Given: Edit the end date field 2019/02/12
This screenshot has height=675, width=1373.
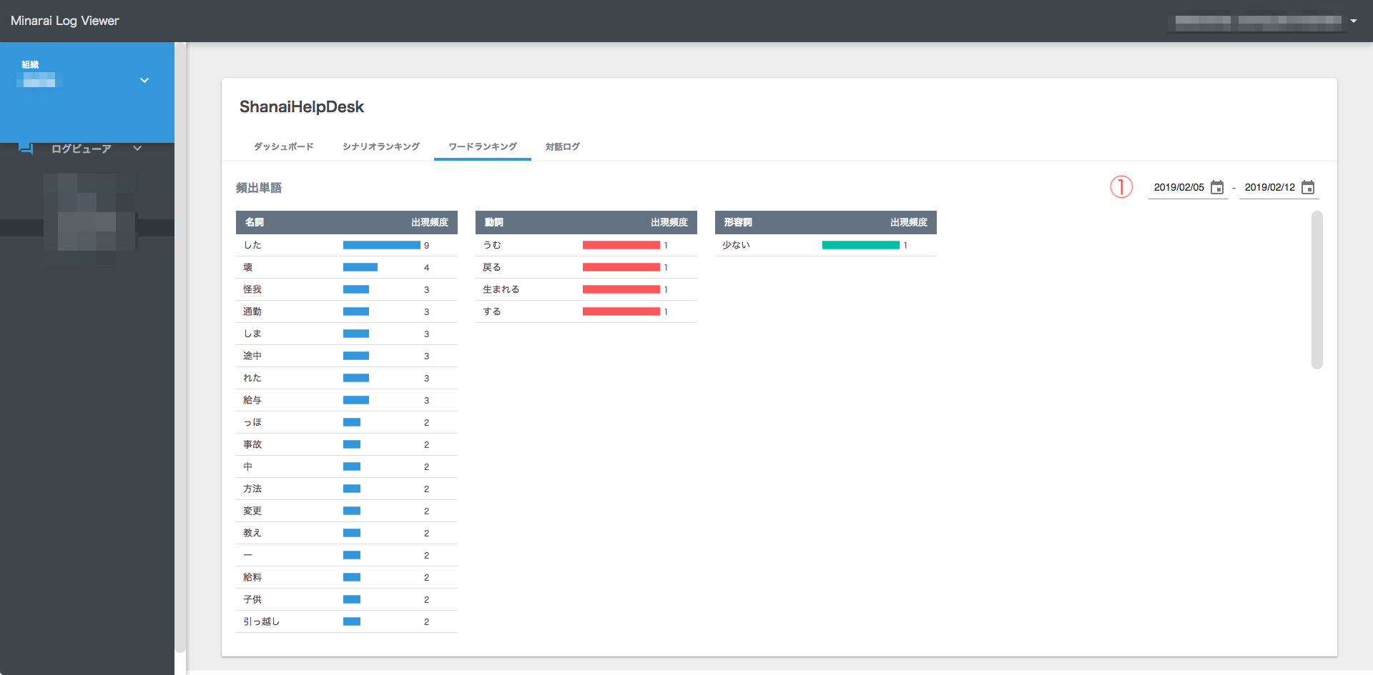Looking at the screenshot, I should [1270, 187].
